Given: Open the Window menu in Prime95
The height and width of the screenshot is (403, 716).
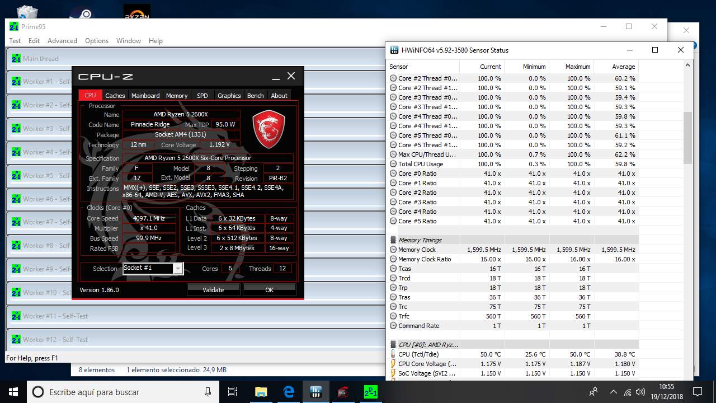Looking at the screenshot, I should pos(129,41).
